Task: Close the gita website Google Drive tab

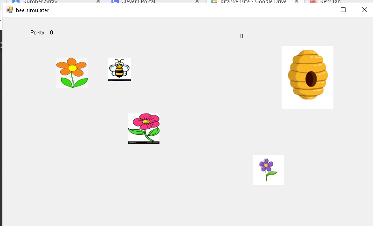Action: pos(296,2)
